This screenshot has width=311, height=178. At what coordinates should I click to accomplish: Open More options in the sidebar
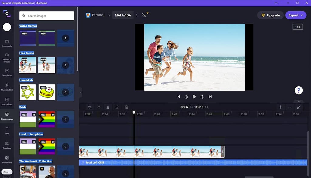[x=7, y=172]
